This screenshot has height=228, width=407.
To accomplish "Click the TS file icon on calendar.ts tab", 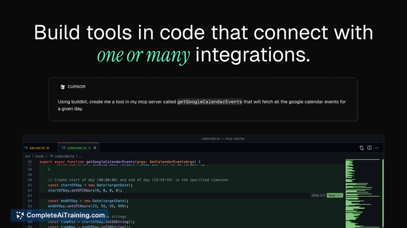I will [x=64, y=147].
